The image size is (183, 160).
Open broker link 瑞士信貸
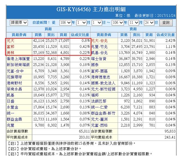tap(99, 59)
